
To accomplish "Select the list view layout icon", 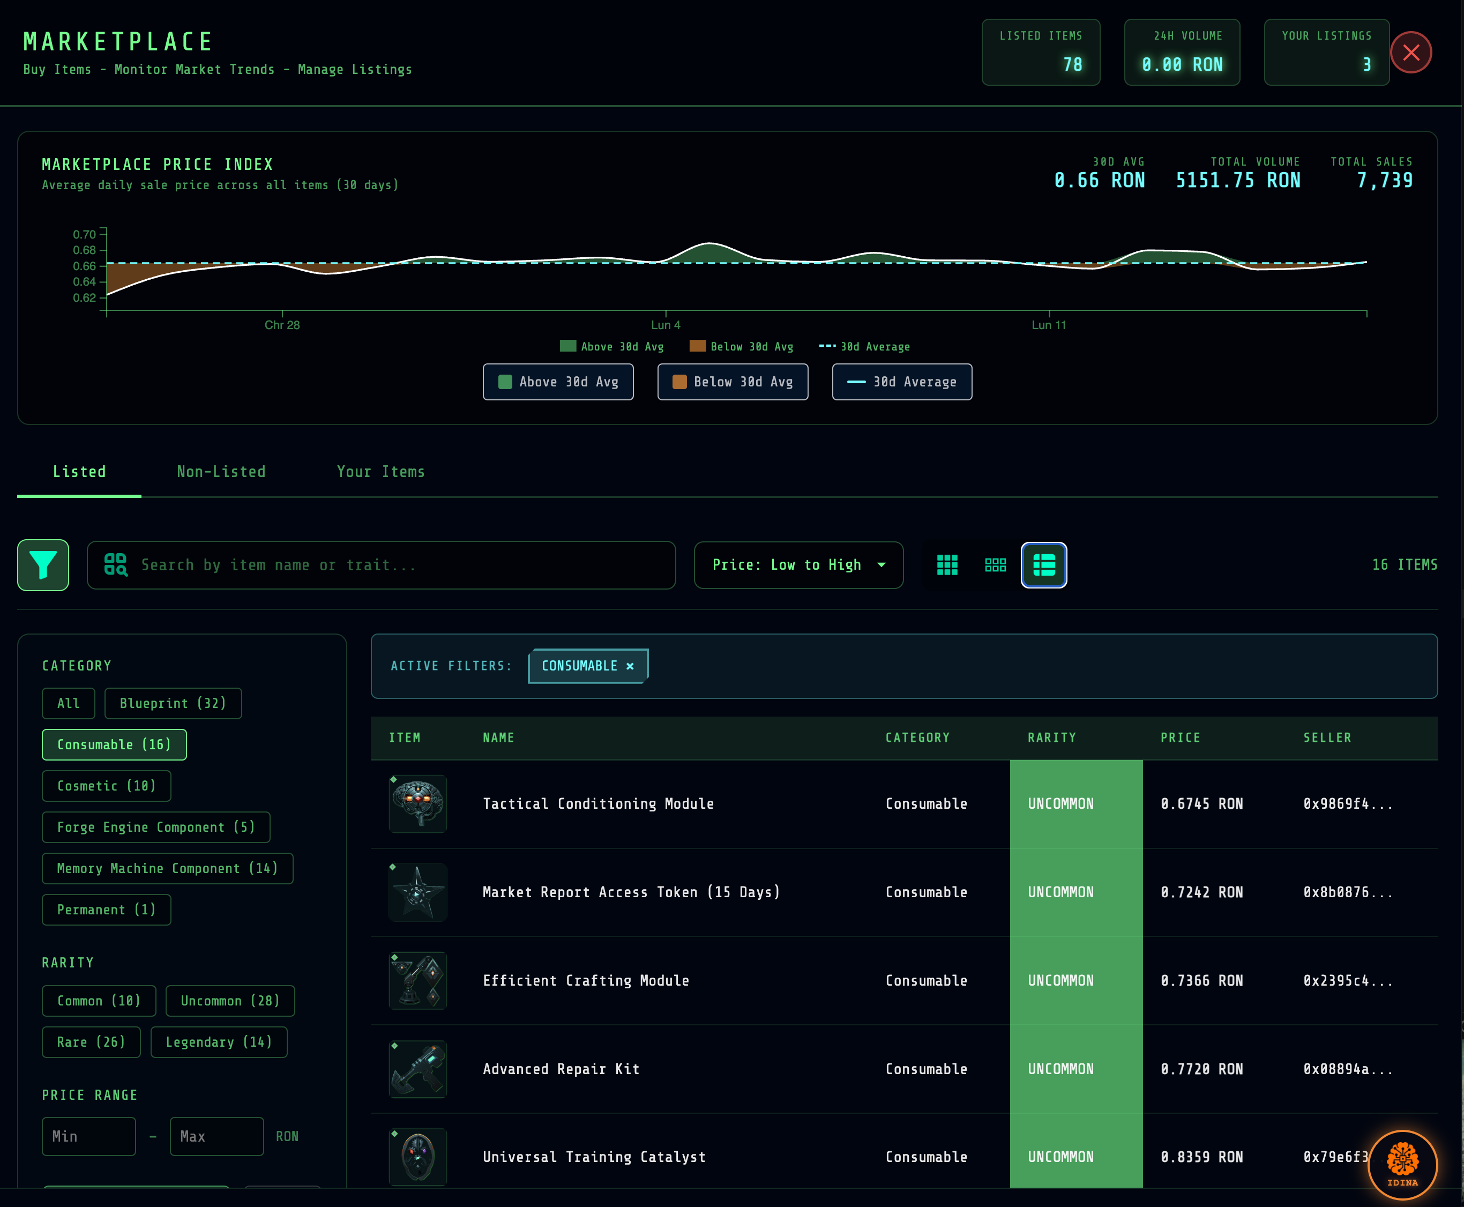I will tap(1043, 564).
